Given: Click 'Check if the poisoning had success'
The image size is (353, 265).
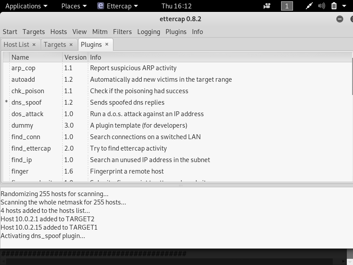Looking at the screenshot, I should (x=139, y=91).
